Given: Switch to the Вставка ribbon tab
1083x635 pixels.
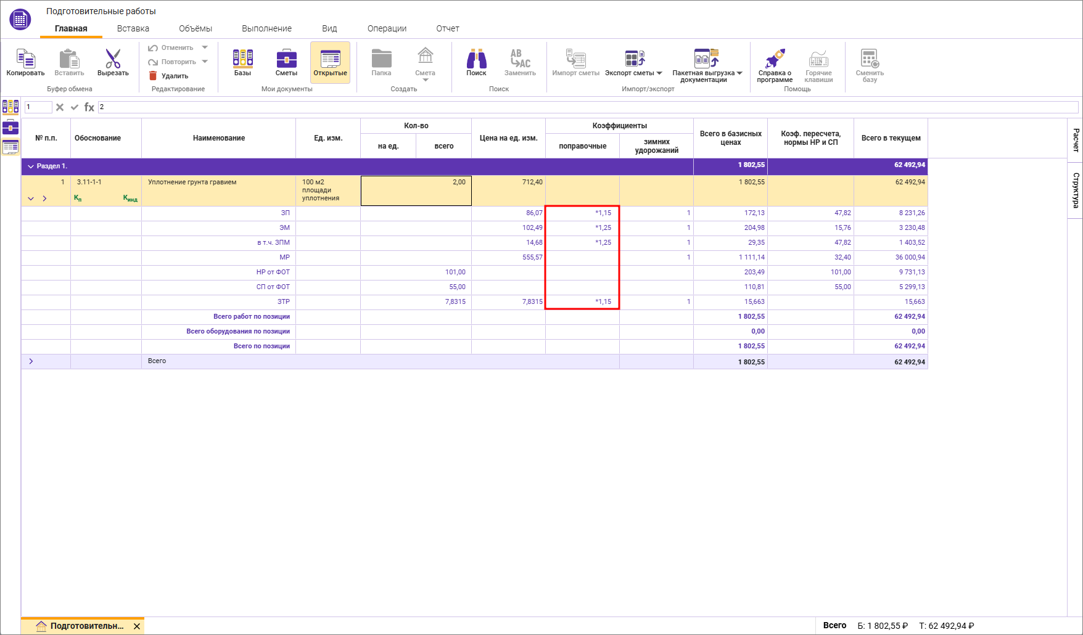Looking at the screenshot, I should click(x=133, y=28).
